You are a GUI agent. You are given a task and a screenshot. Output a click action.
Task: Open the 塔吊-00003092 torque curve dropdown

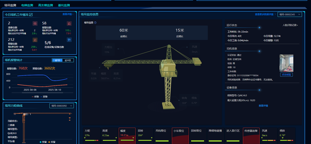(61, 106)
